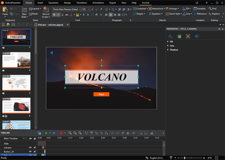
Task: Click the New Slide icon
Action: (24, 10)
